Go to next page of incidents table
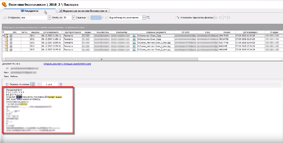The width and height of the screenshot is (283, 143). click(x=106, y=18)
